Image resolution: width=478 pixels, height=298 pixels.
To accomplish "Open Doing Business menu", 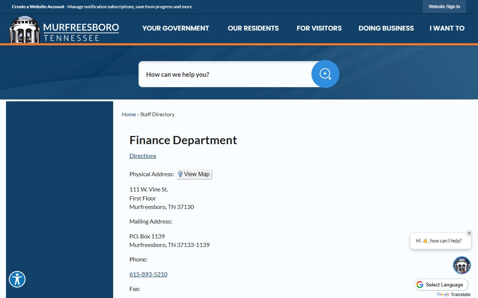I will pyautogui.click(x=386, y=28).
